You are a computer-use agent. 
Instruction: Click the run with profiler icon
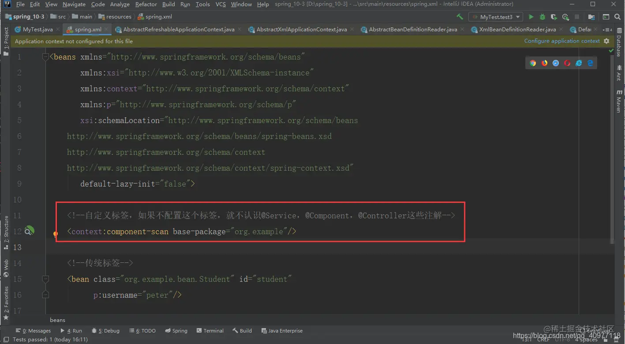click(565, 17)
